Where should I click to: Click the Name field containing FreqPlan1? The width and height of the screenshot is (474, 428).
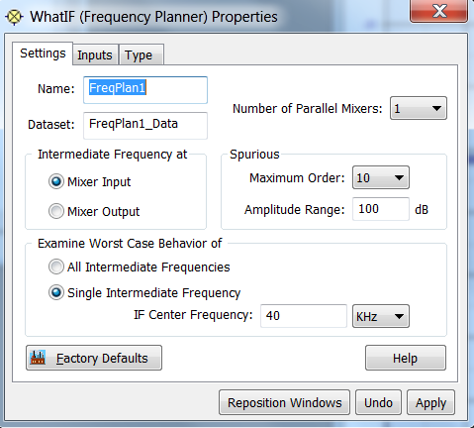145,90
